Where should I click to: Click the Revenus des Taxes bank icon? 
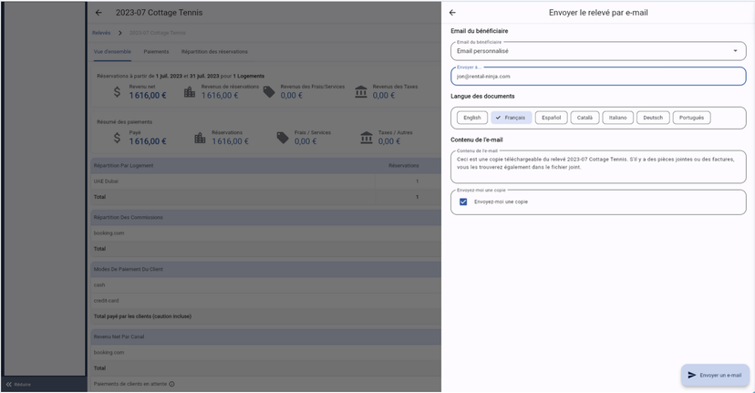(361, 92)
